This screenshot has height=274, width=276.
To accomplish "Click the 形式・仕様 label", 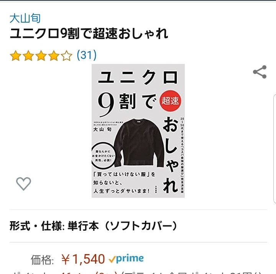I will [36, 226].
